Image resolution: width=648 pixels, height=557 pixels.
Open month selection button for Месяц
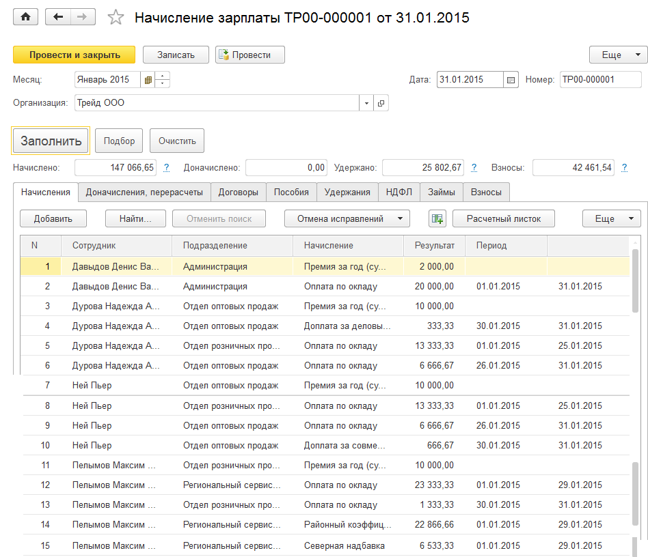[x=148, y=80]
